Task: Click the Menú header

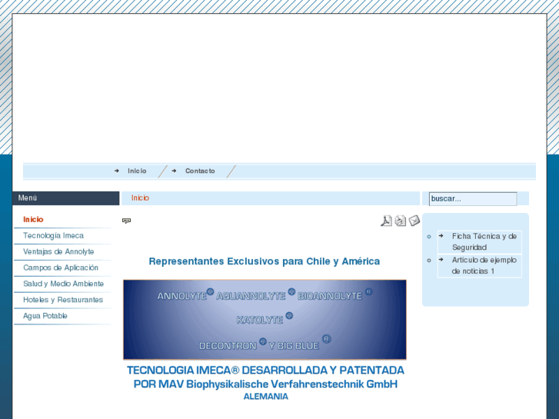Action: click(66, 198)
